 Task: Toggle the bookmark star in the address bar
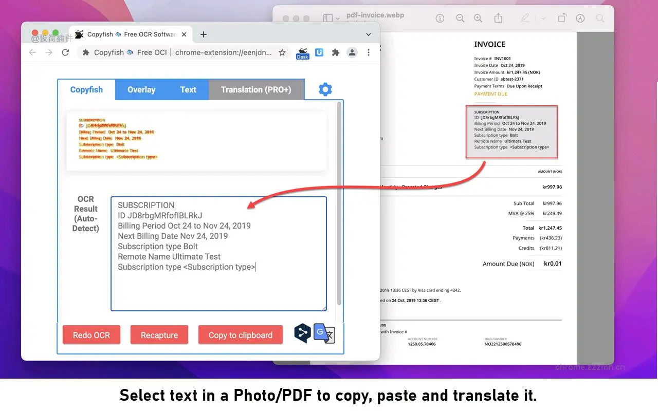click(282, 52)
